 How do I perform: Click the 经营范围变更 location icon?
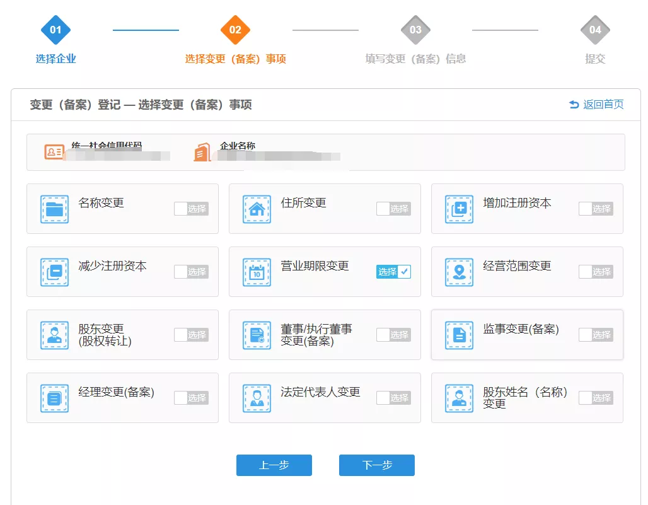point(460,272)
